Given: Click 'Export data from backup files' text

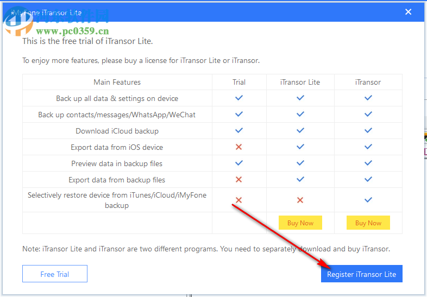Looking at the screenshot, I should pos(117,180).
